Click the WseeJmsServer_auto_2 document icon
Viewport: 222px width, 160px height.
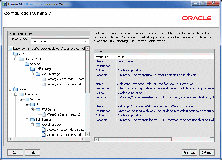coord(44,114)
